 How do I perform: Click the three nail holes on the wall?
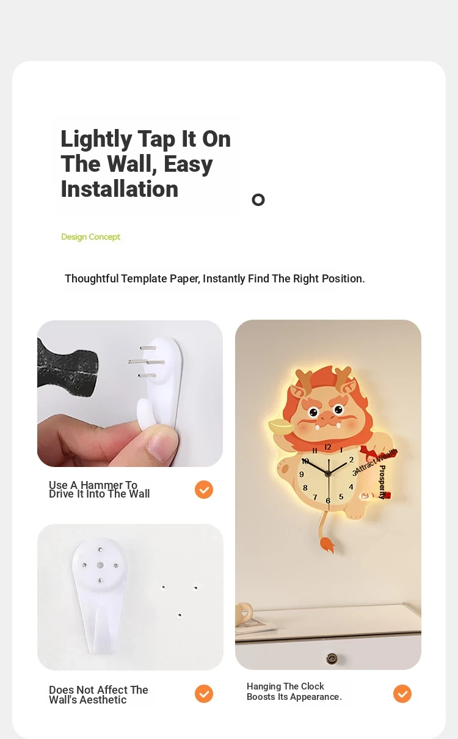click(180, 601)
